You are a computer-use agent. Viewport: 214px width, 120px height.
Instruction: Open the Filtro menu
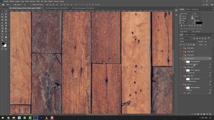[38, 1]
